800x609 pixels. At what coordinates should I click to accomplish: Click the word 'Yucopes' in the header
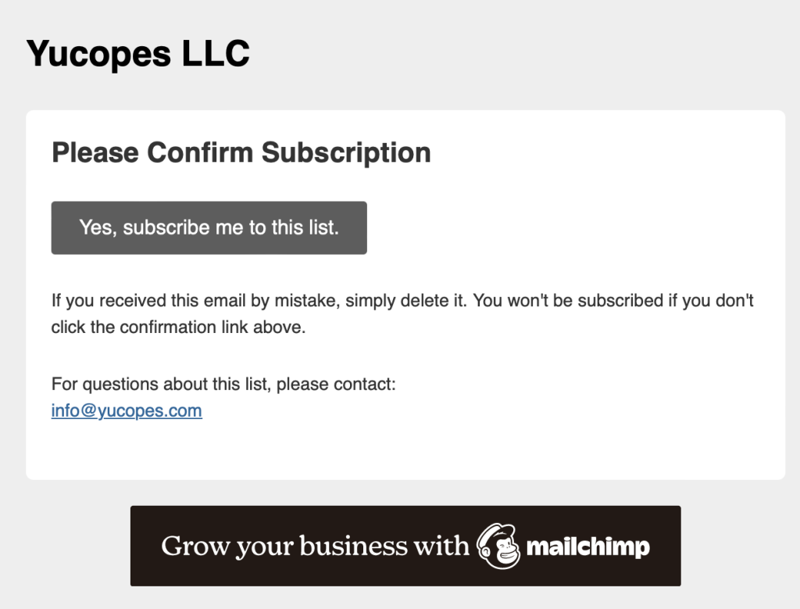pos(98,54)
